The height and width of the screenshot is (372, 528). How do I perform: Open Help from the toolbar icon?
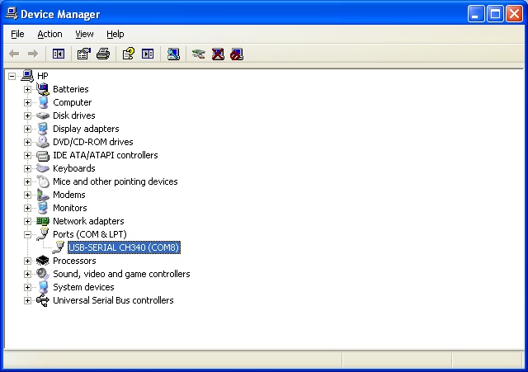click(128, 54)
